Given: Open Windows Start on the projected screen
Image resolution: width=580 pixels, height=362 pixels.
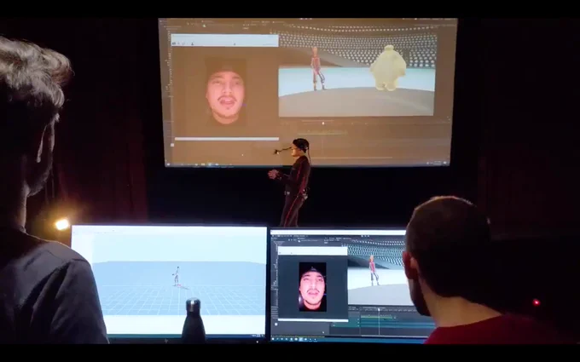Looking at the screenshot, I should coord(169,163).
